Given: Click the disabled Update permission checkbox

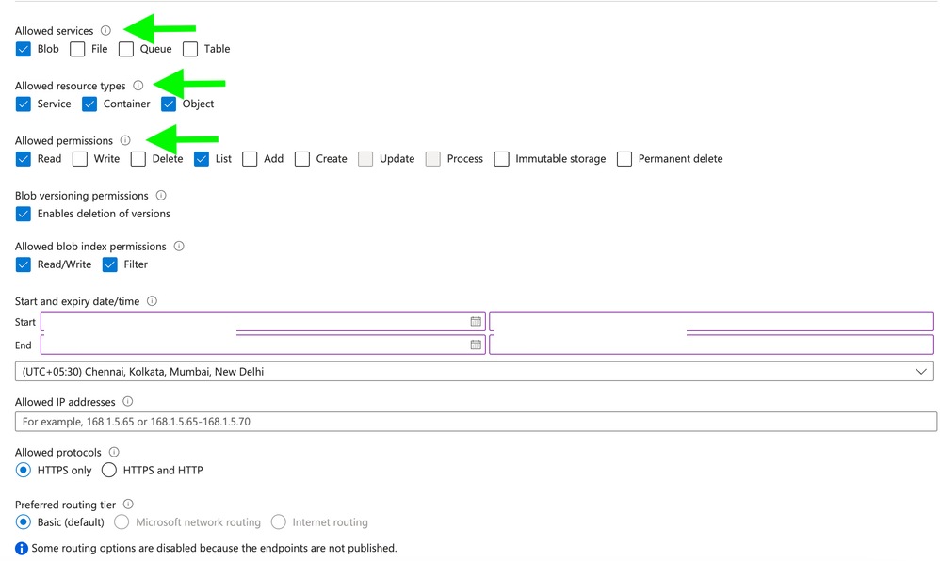Looking at the screenshot, I should tap(365, 159).
